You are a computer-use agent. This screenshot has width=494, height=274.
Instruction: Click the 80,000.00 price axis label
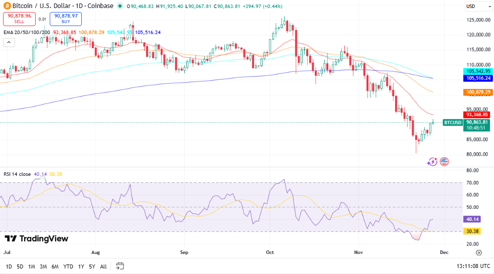pos(477,154)
